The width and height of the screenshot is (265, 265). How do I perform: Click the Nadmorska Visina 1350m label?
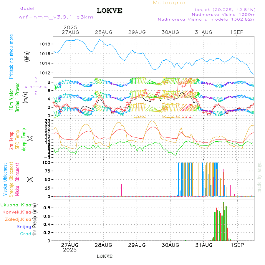click(223, 14)
